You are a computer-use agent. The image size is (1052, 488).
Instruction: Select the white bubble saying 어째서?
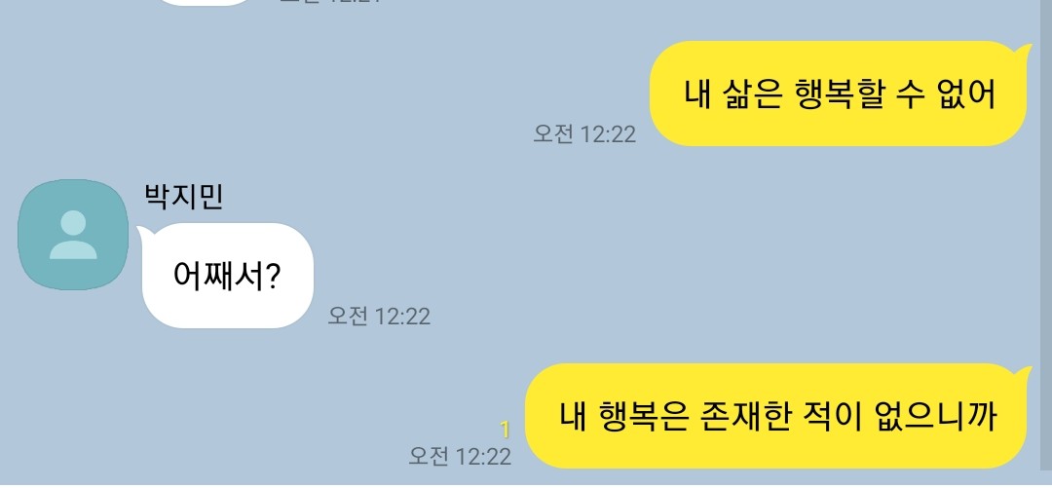[227, 276]
